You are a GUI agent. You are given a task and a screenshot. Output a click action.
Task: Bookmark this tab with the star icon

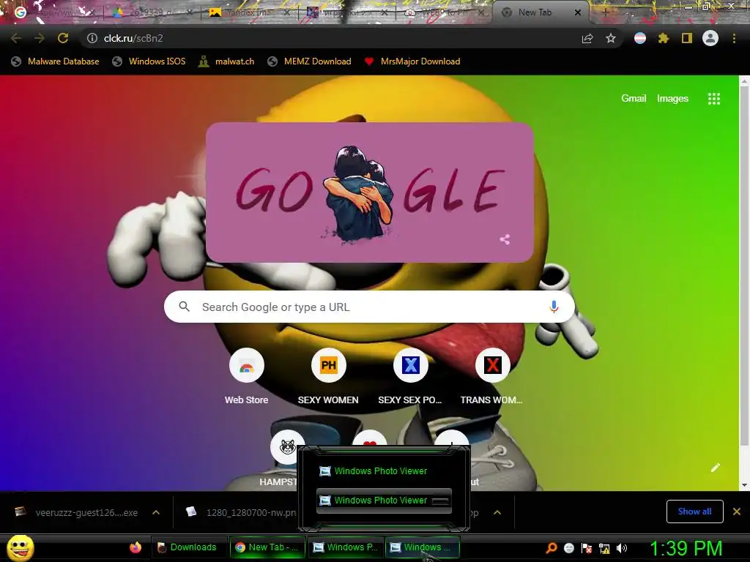click(611, 38)
